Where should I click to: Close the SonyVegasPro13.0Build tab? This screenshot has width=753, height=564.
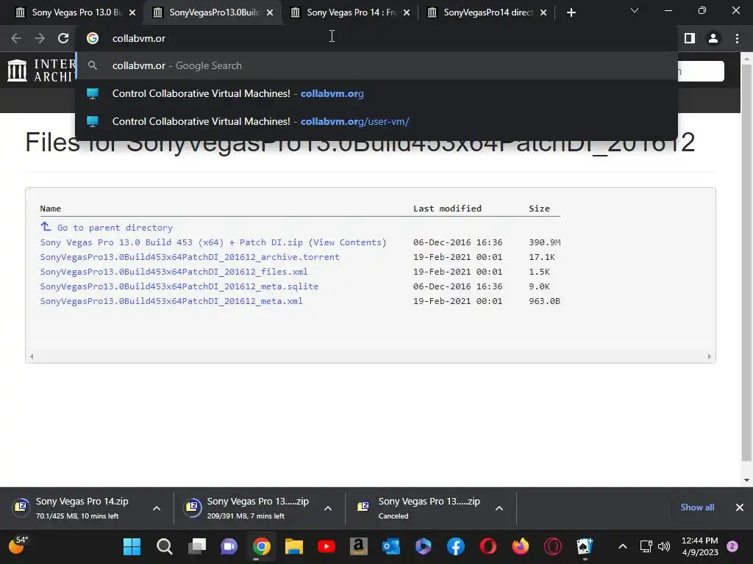270,13
